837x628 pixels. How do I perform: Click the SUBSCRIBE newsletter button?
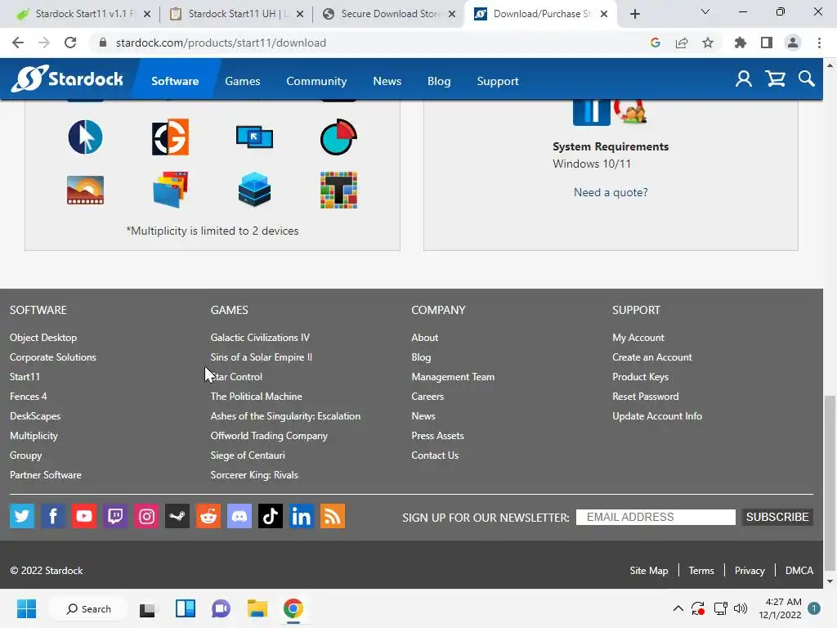pyautogui.click(x=777, y=517)
